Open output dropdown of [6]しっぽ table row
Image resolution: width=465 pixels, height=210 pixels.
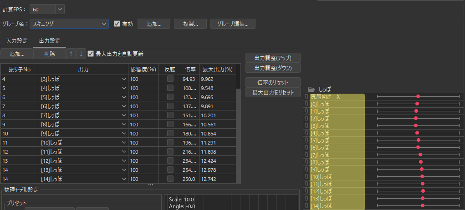(124, 106)
